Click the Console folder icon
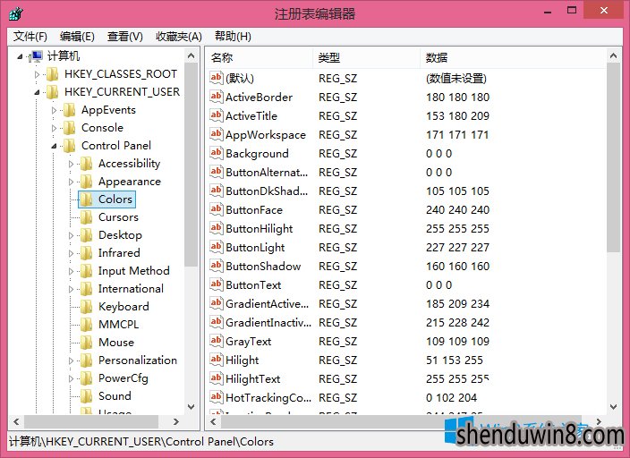Screen dimensions: 630x458 70,128
